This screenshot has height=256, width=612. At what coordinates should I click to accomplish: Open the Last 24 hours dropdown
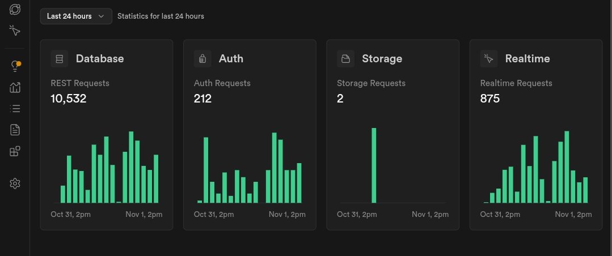pyautogui.click(x=76, y=16)
